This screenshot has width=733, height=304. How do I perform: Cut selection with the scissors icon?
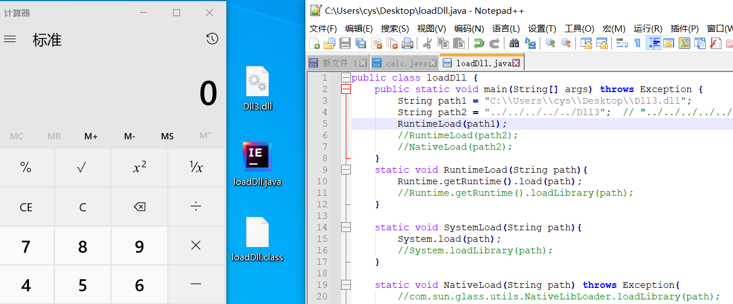tap(428, 43)
